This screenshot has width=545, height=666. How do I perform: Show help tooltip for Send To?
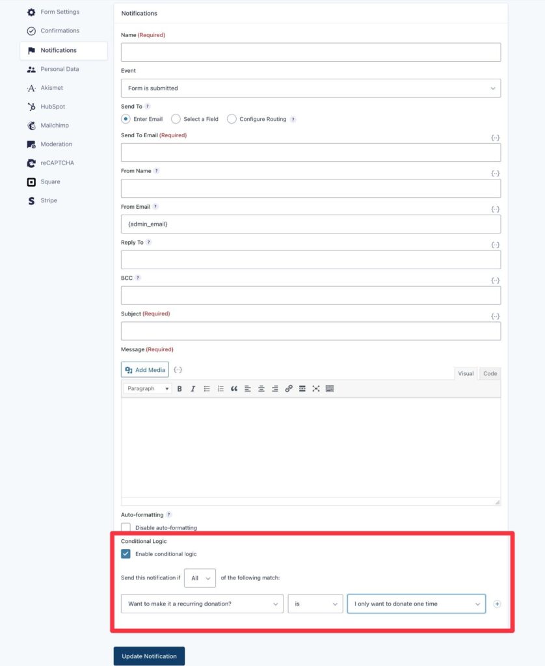tap(148, 106)
